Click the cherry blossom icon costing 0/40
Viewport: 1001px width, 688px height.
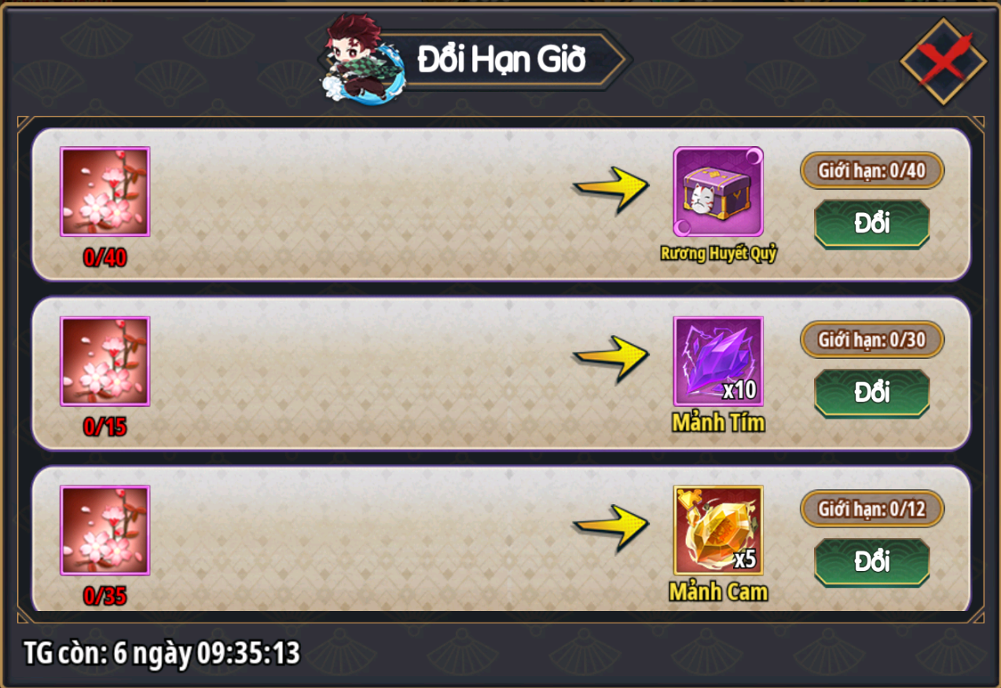(104, 192)
